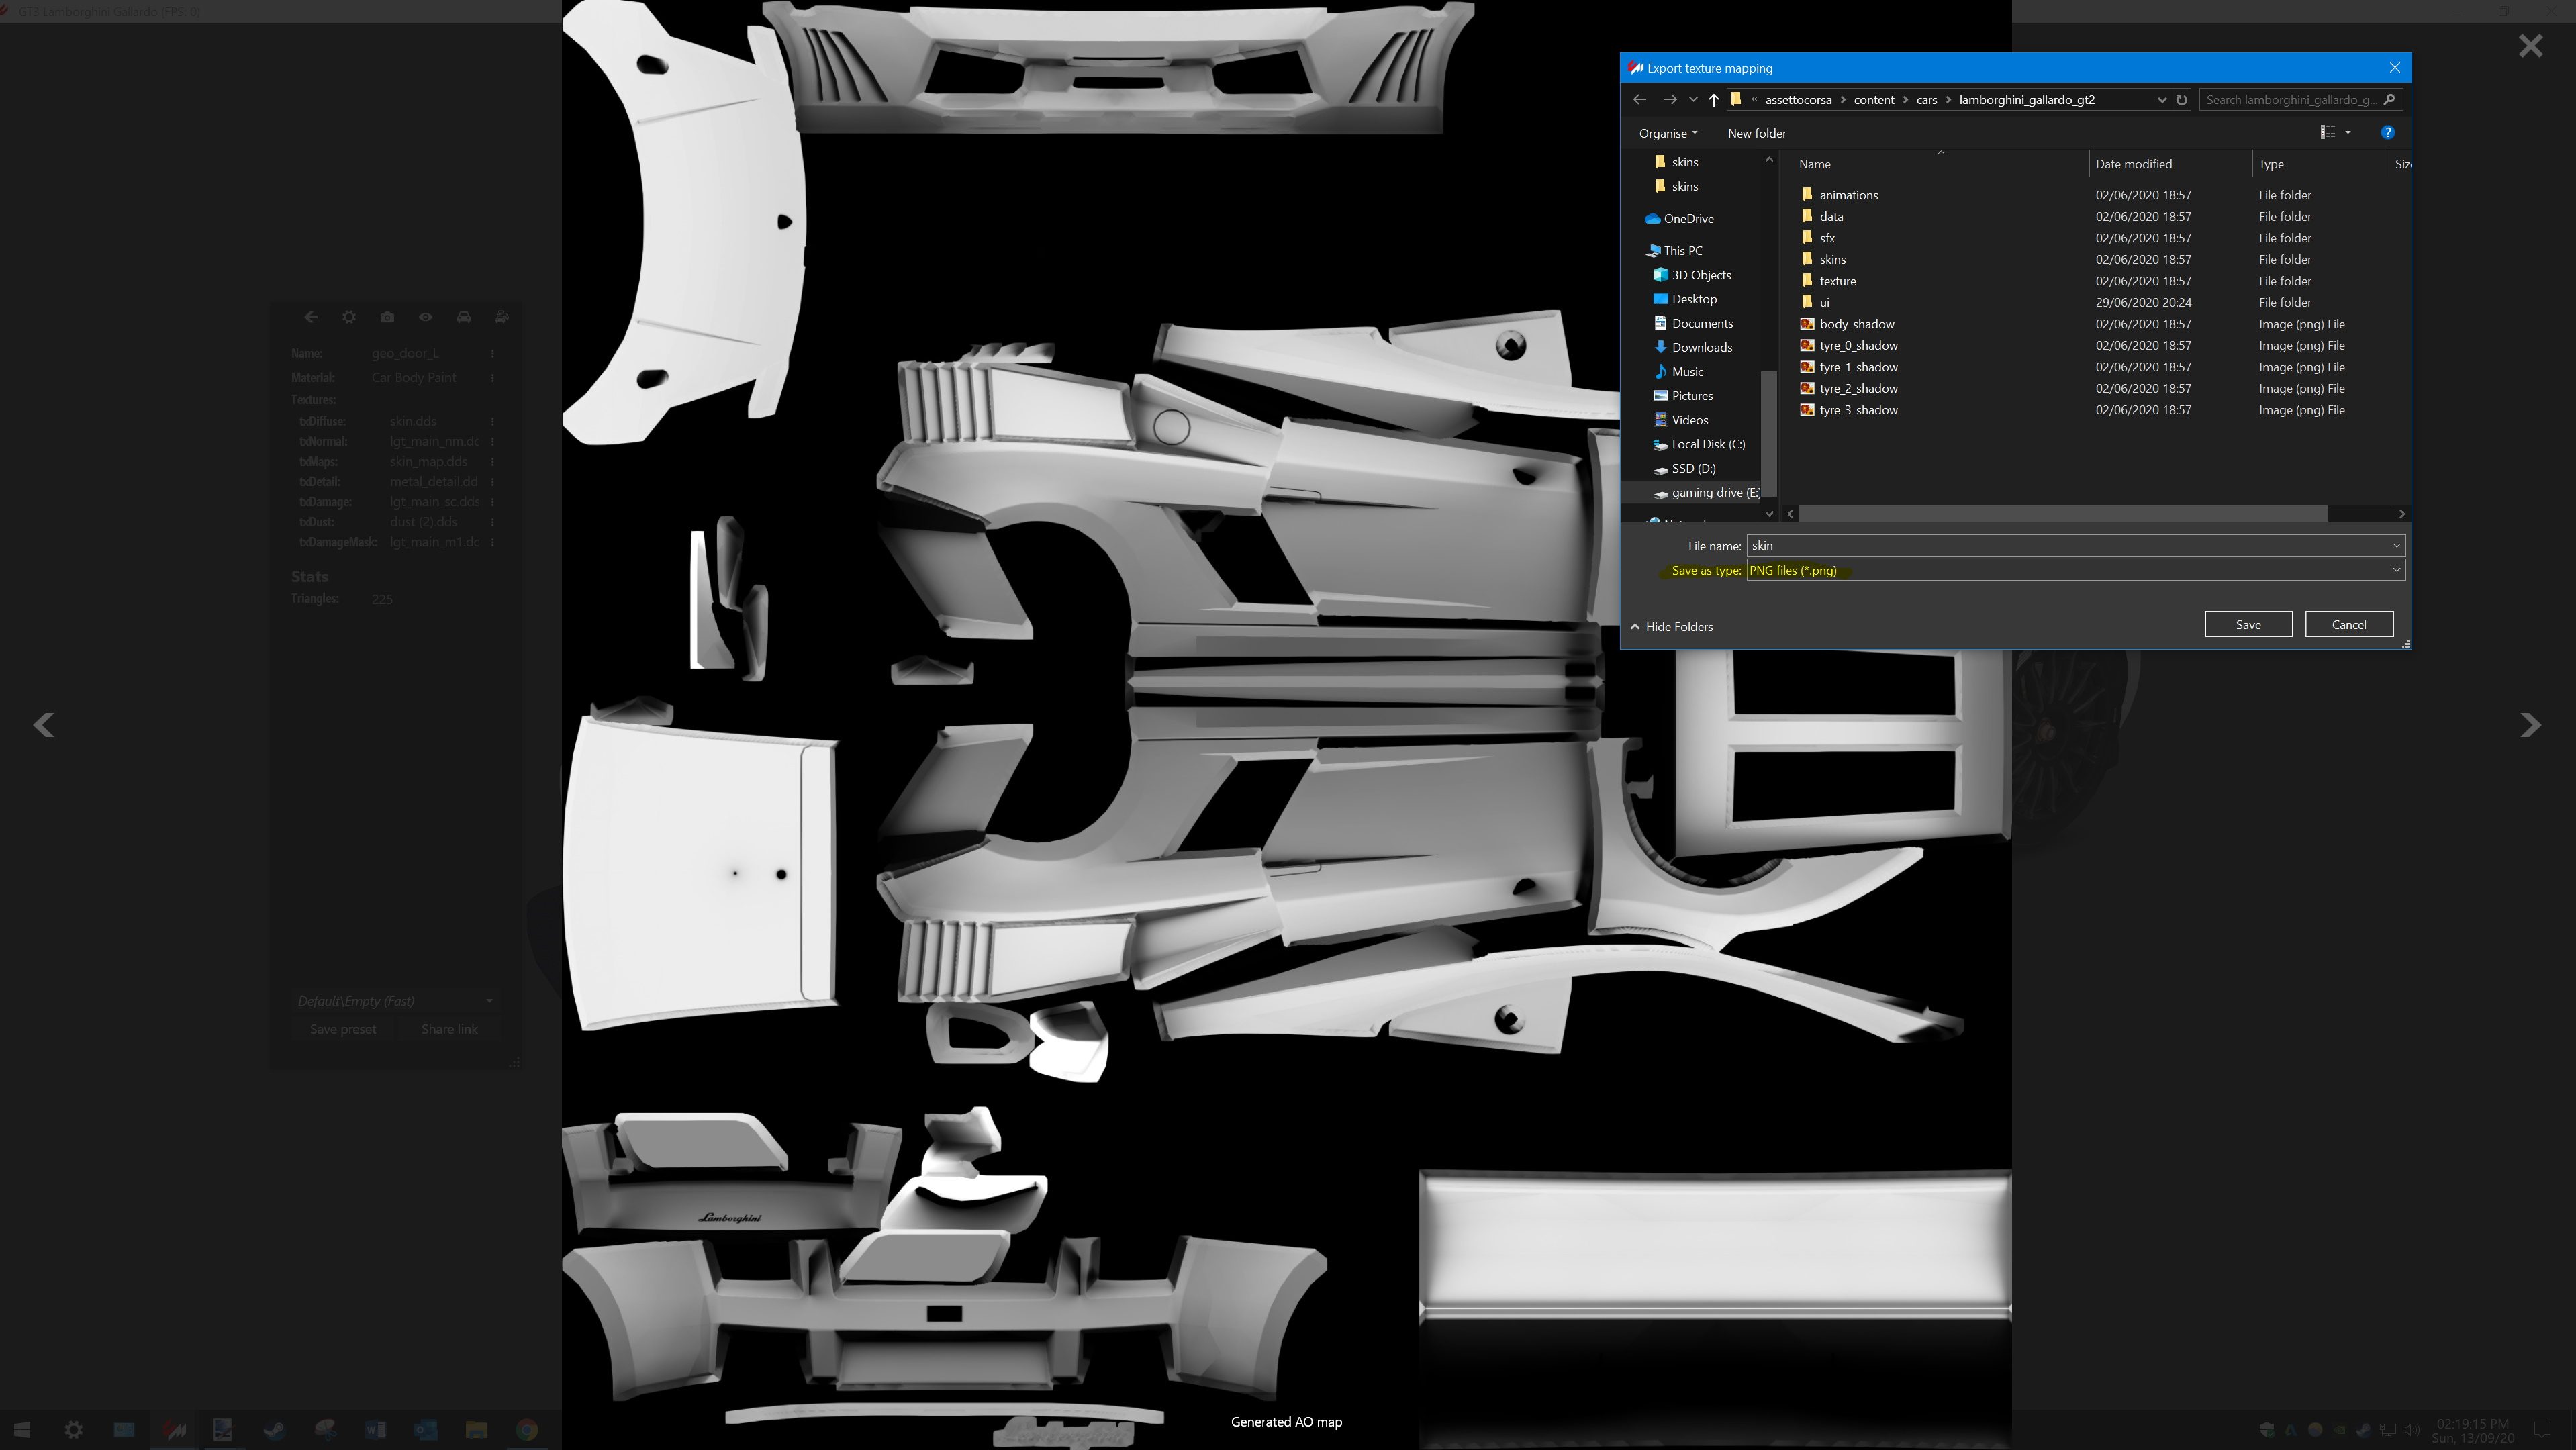
Task: Go to previous image with left arrow
Action: (x=44, y=725)
